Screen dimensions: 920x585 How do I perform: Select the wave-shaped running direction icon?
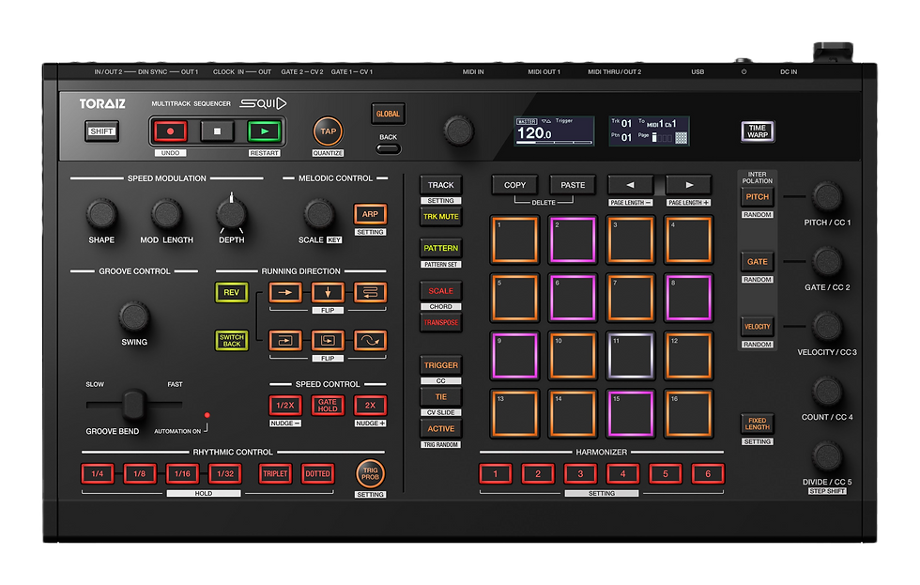tap(370, 340)
